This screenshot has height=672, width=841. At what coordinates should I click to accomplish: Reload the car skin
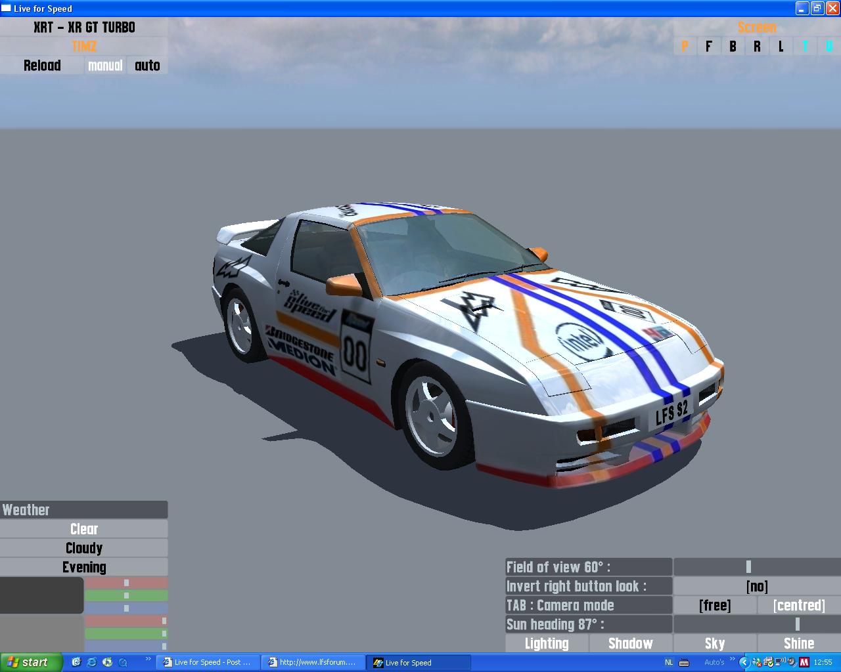[x=42, y=66]
